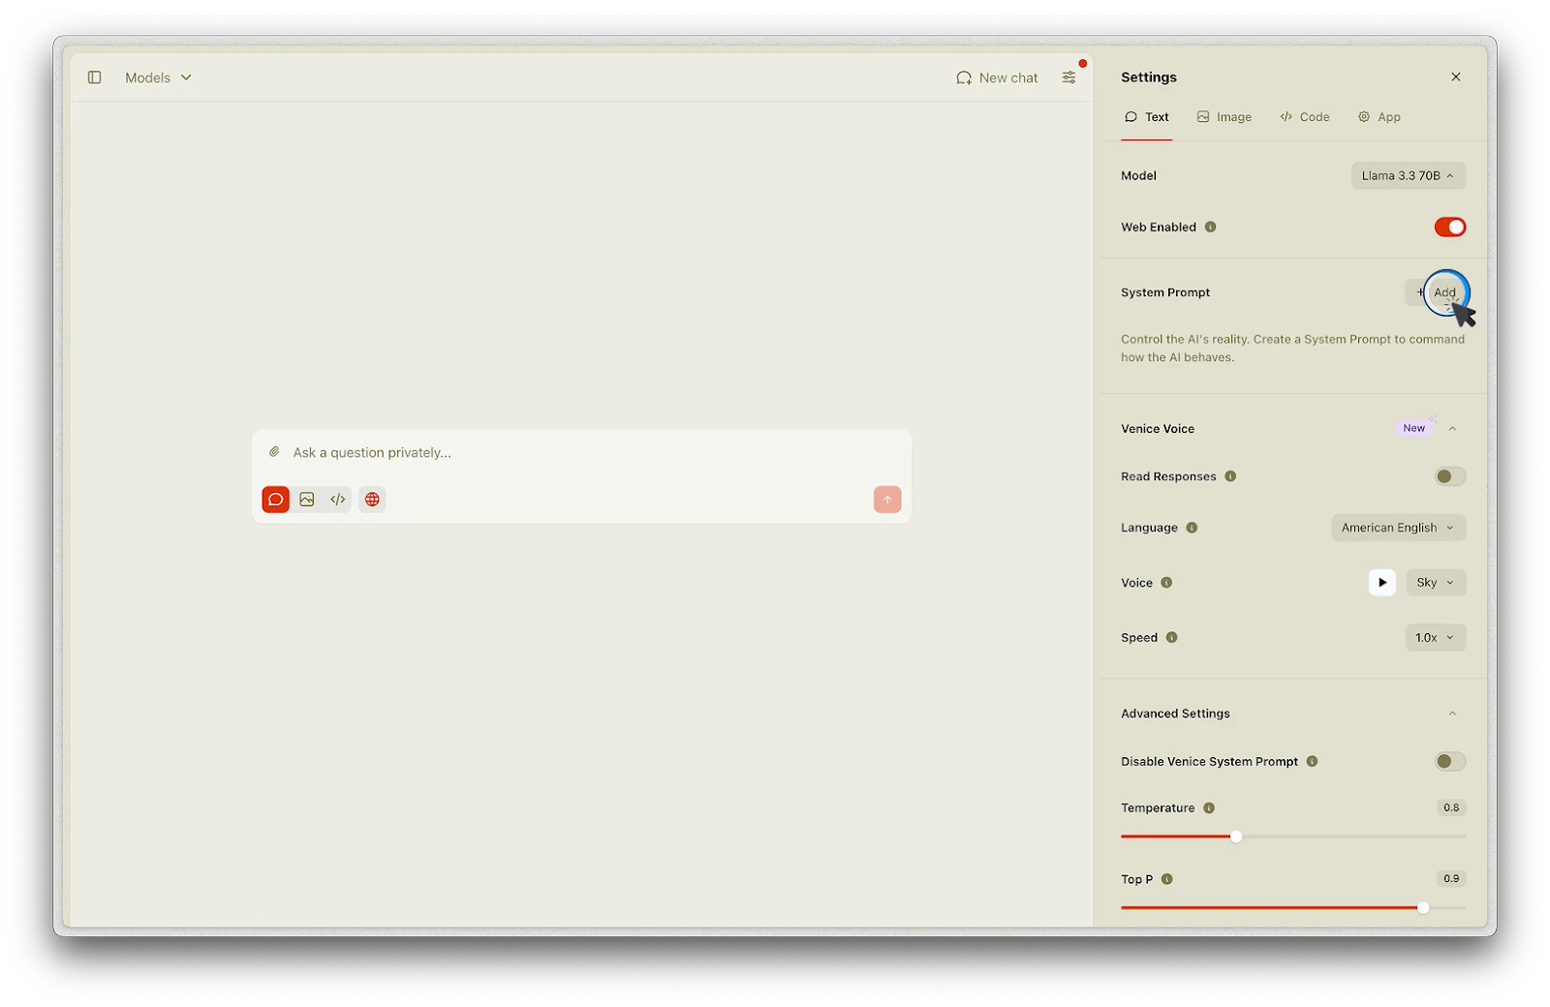Viewport: 1550px width, 1007px height.
Task: Open the 1.0x speed dropdown
Action: click(1435, 638)
